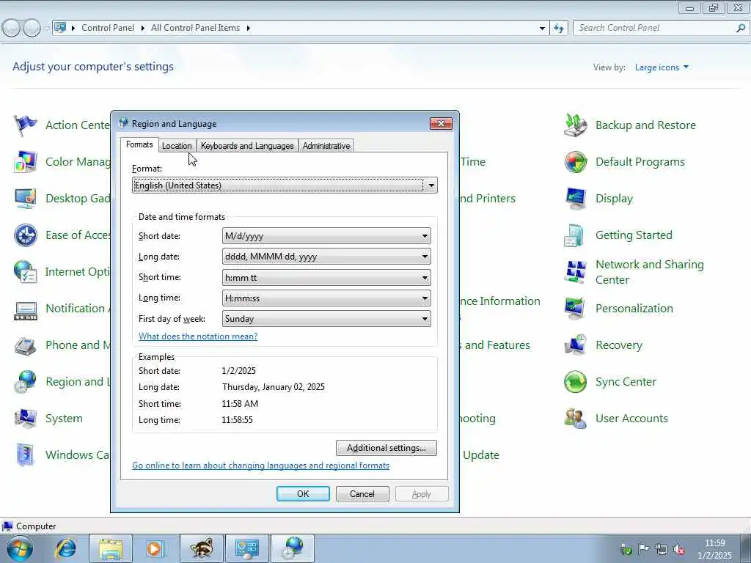The height and width of the screenshot is (563, 751).
Task: Open Internet Options icon
Action: point(26,272)
